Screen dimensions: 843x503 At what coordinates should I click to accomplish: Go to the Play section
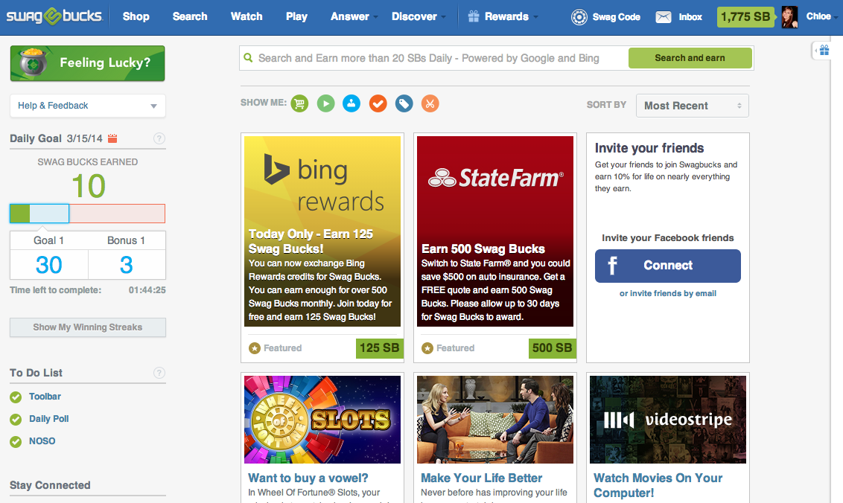(297, 16)
